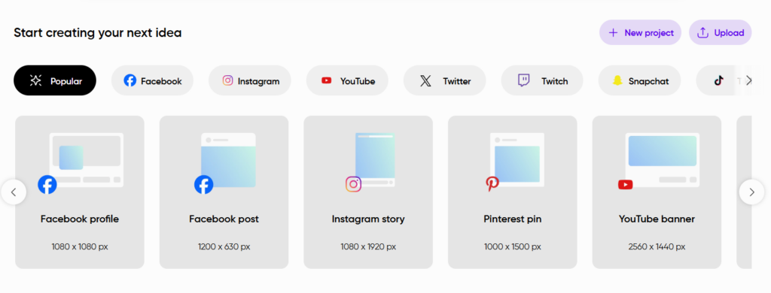
Task: Click the X logo in Twitter tab
Action: tap(425, 81)
